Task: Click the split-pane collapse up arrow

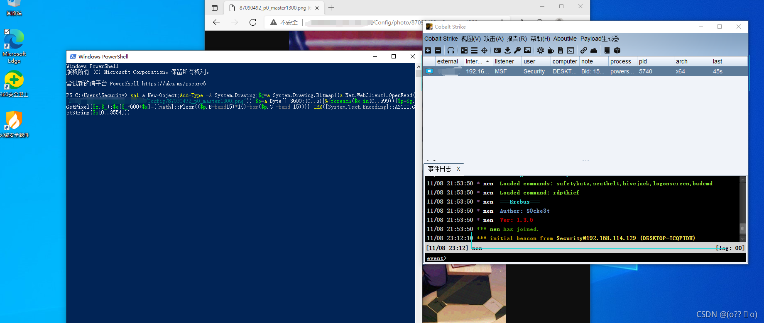Action: pyautogui.click(x=428, y=160)
